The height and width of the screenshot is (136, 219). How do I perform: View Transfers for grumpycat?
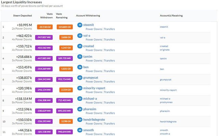(109, 81)
